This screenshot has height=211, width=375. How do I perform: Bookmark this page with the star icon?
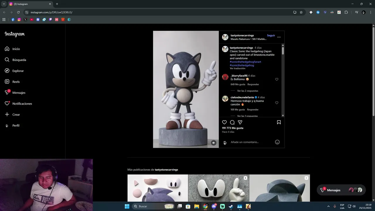pos(301,12)
